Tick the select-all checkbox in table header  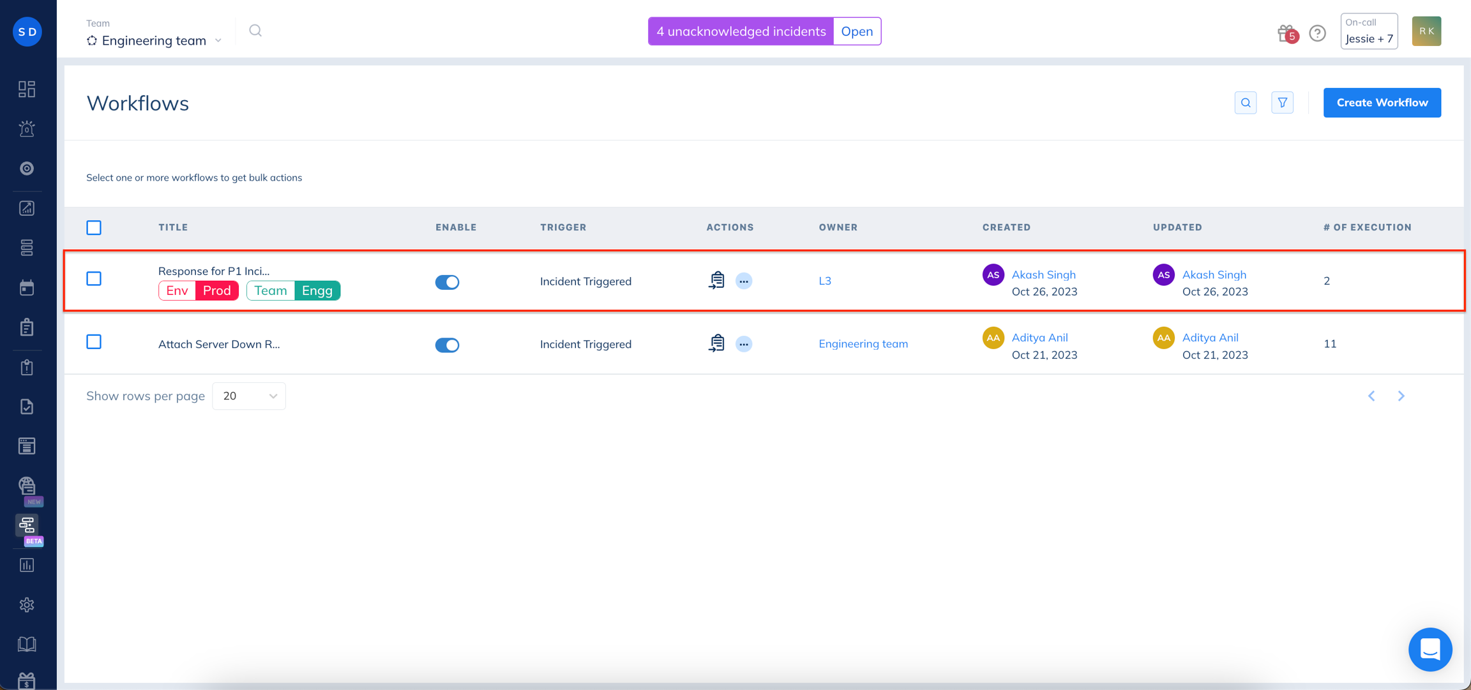tap(94, 228)
